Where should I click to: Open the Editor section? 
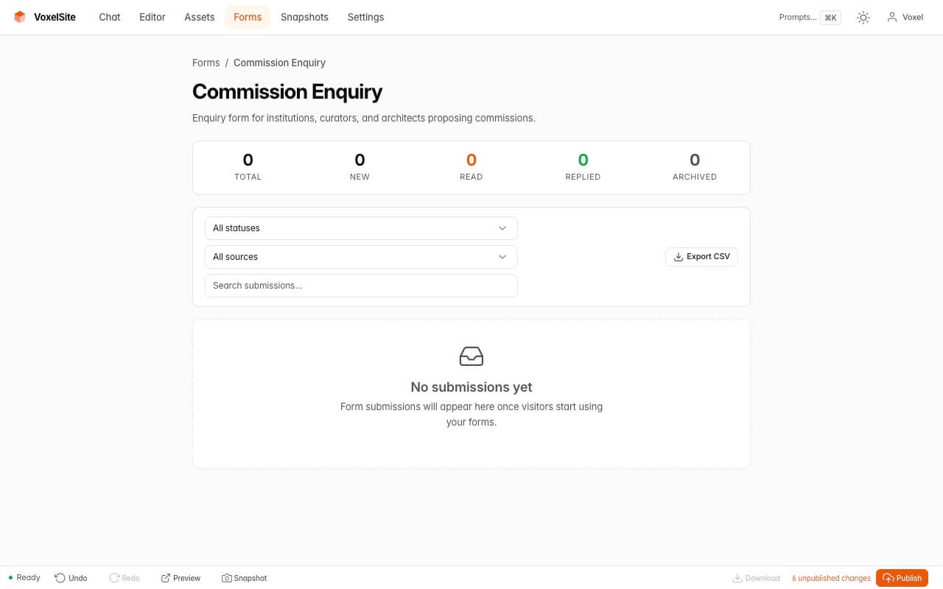[152, 17]
